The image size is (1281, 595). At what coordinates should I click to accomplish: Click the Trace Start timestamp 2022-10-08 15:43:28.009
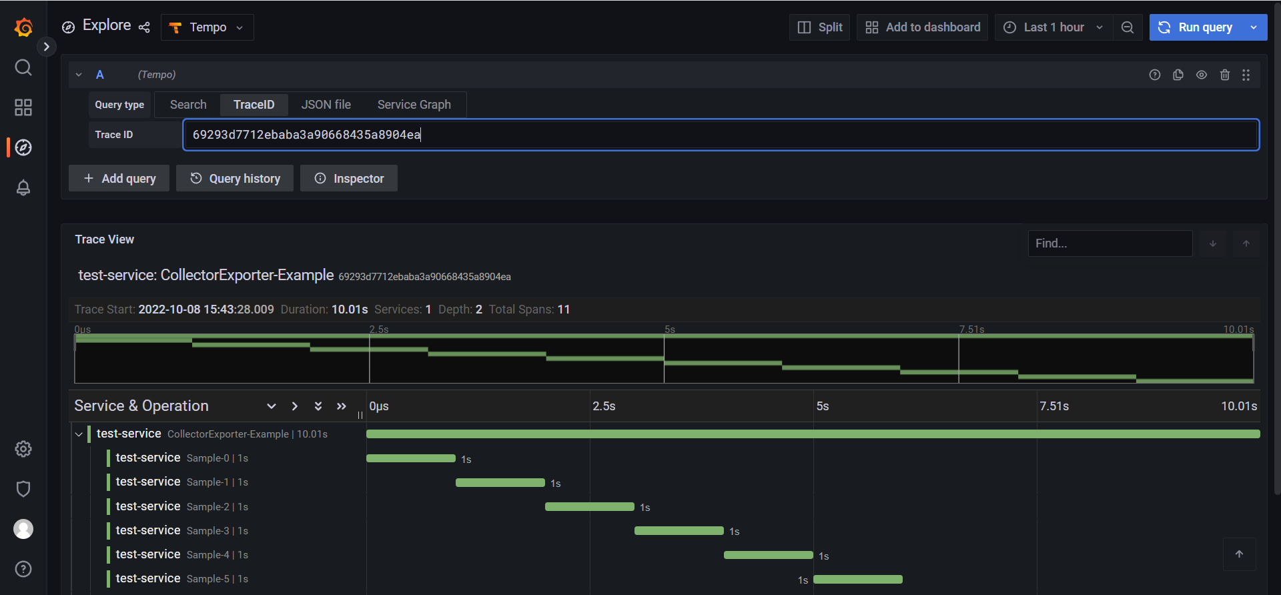click(206, 310)
